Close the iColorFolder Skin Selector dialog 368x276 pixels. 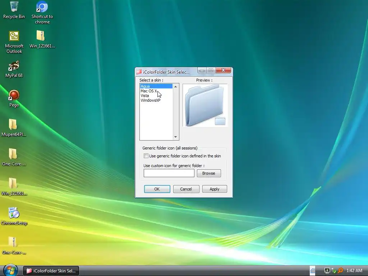(x=223, y=70)
